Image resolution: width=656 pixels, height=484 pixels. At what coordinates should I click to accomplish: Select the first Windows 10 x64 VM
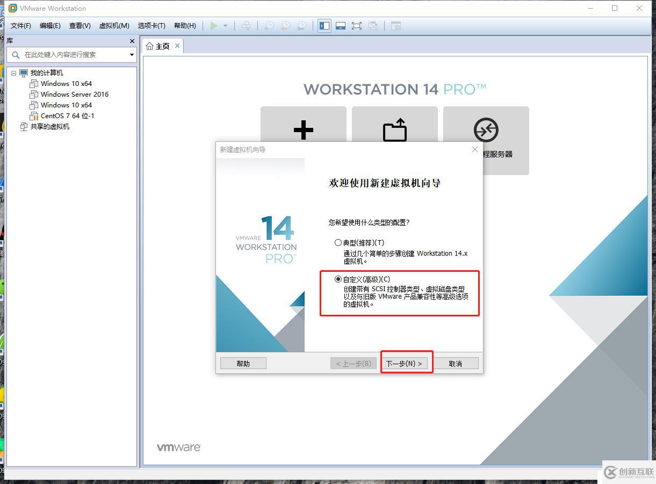point(66,84)
